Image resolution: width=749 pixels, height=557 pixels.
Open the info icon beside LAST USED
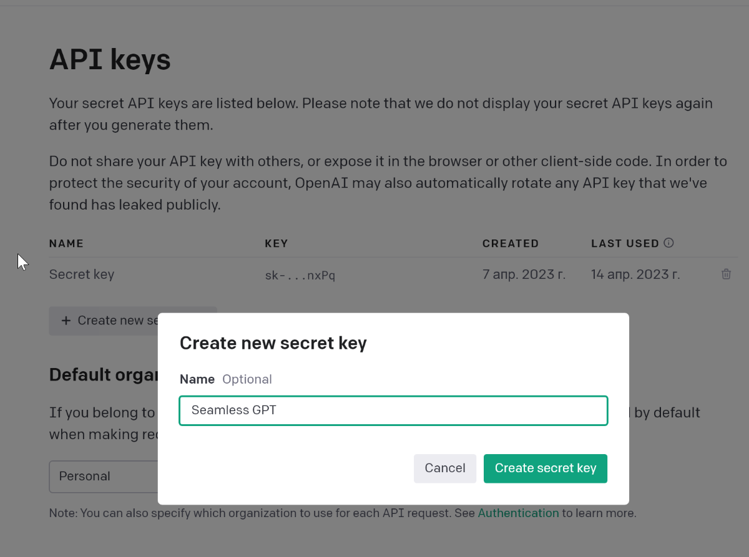coord(668,243)
